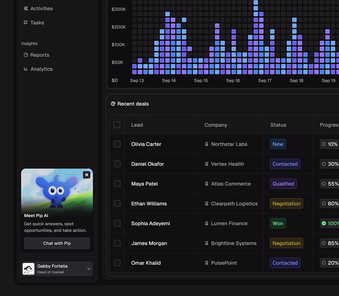This screenshot has width=339, height=296.
Task: Expand the Gabby Fortella account chevron
Action: (x=89, y=269)
